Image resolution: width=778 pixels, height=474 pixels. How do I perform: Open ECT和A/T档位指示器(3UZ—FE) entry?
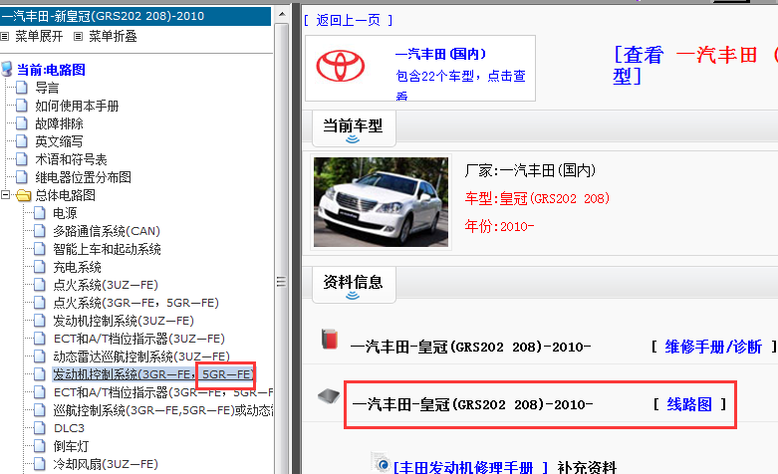tap(138, 339)
